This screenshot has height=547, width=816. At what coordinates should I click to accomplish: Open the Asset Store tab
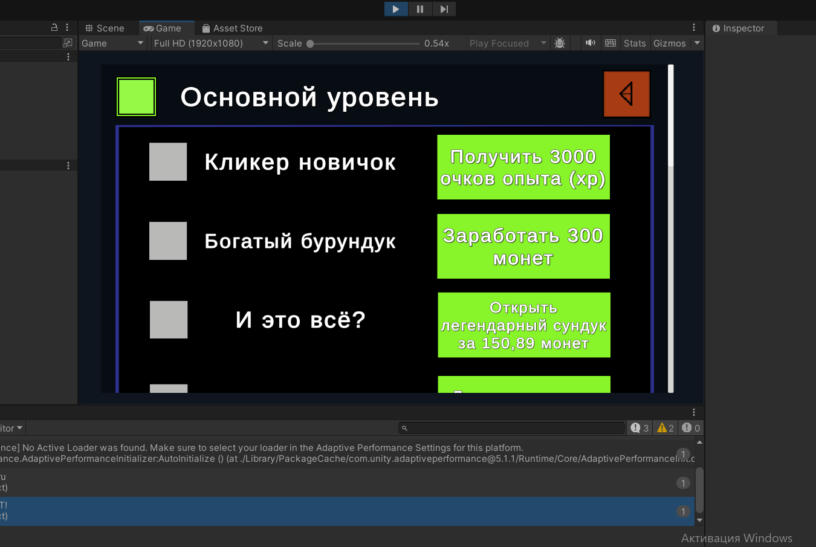(238, 28)
